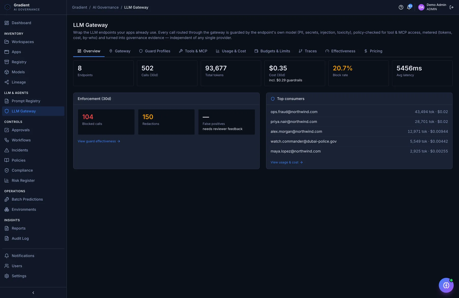The width and height of the screenshot is (459, 298).
Task: Open the AI assistant floating button
Action: point(446,285)
